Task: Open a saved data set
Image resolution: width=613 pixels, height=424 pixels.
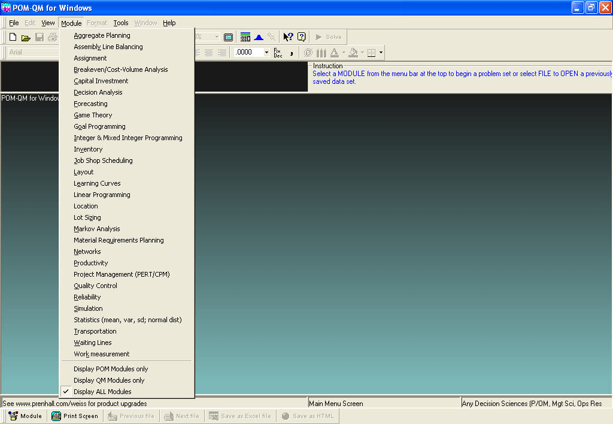Action: coord(26,37)
